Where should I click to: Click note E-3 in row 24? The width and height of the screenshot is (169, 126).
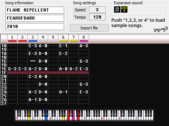coord(84,92)
